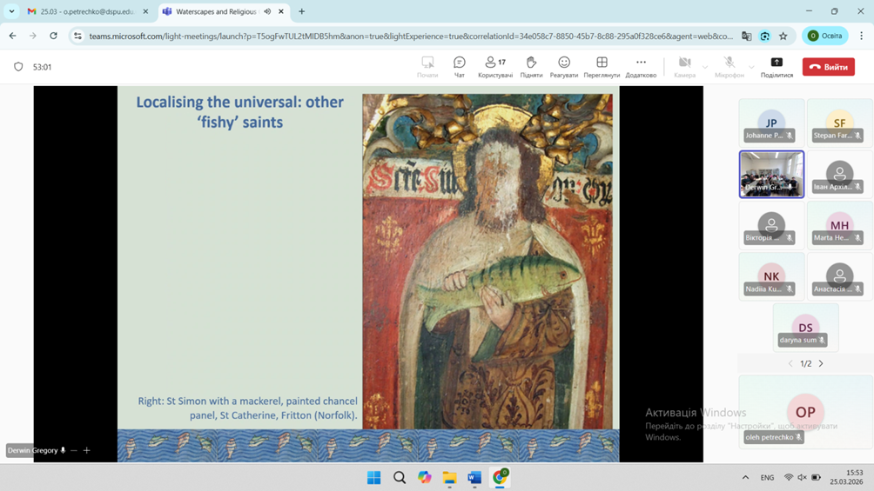Expand the camera options dropdown arrow
This screenshot has height=491, width=874.
(705, 67)
